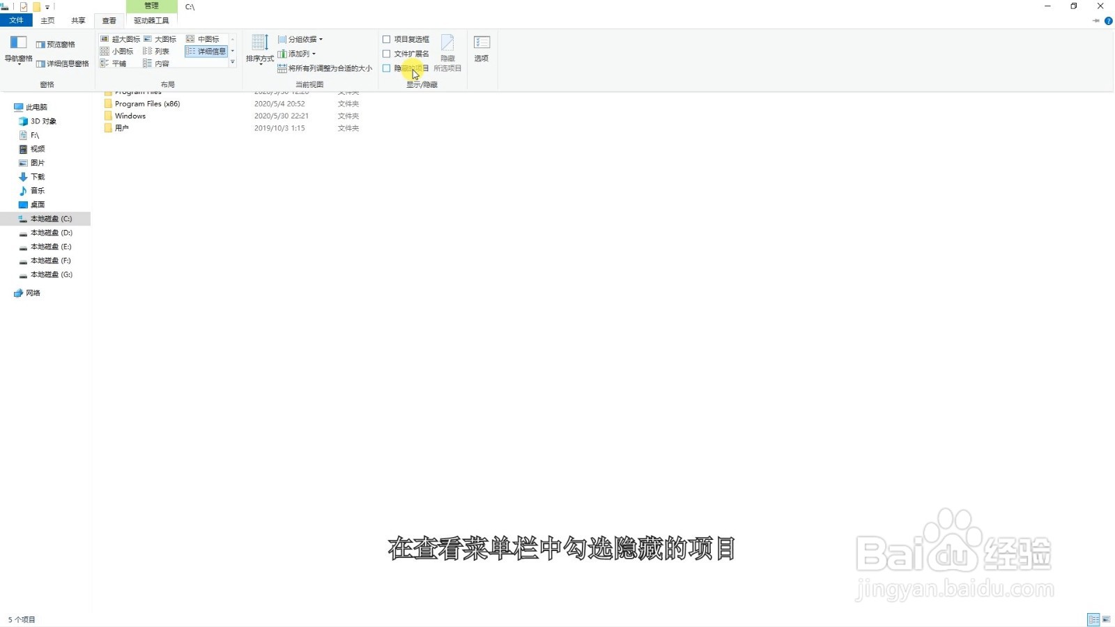Screen dimensions: 1115x627
Task: Switch layout to 中图标
Action: point(203,39)
